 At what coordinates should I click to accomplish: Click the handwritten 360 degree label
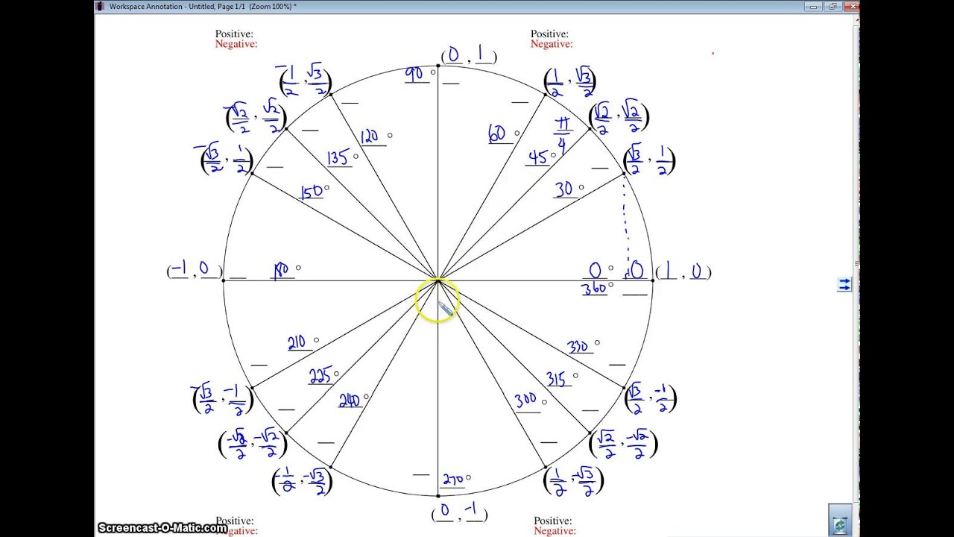pyautogui.click(x=594, y=288)
